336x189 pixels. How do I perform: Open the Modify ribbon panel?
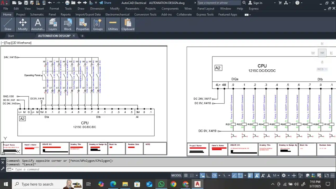coord(23,24)
